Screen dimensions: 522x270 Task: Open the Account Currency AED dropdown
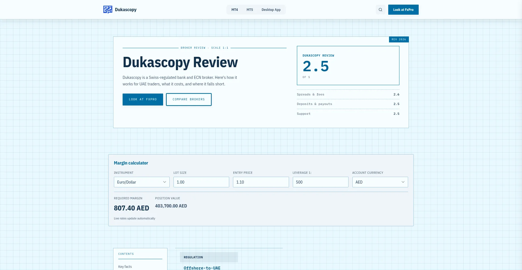380,182
